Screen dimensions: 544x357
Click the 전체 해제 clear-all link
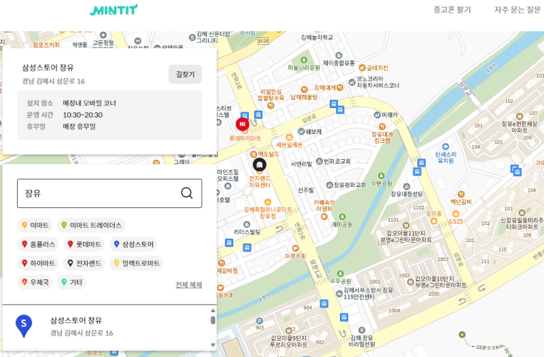point(188,284)
